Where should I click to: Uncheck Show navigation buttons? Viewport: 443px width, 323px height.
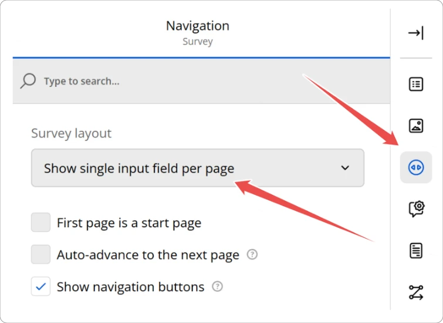[40, 287]
